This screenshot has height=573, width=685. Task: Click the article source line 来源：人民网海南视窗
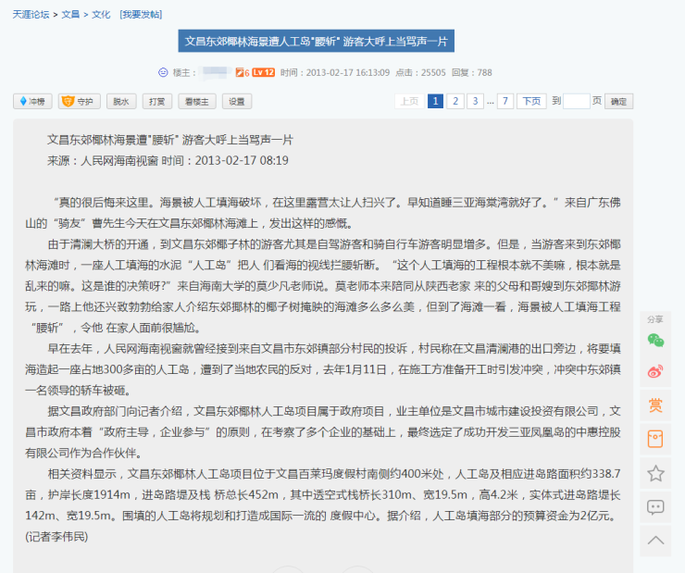point(103,161)
